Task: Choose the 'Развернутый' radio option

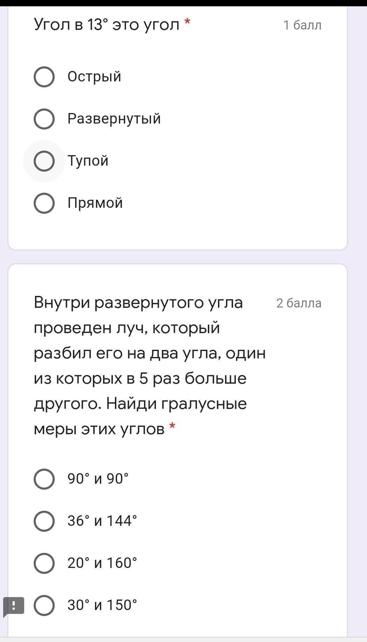Action: [44, 119]
